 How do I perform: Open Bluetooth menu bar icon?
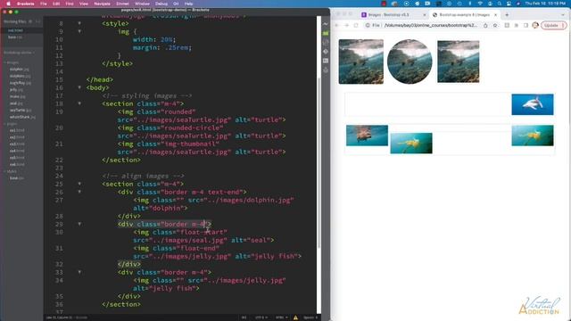click(470, 4)
